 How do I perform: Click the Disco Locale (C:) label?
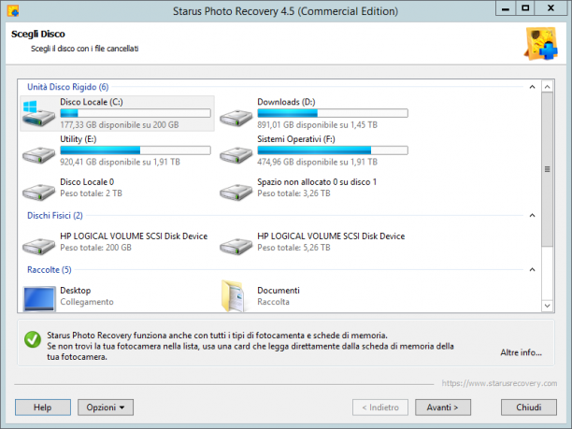[92, 102]
